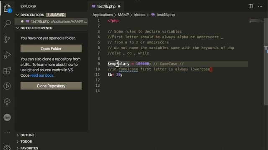
Task: Click the Clone Repository button
Action: (51, 86)
